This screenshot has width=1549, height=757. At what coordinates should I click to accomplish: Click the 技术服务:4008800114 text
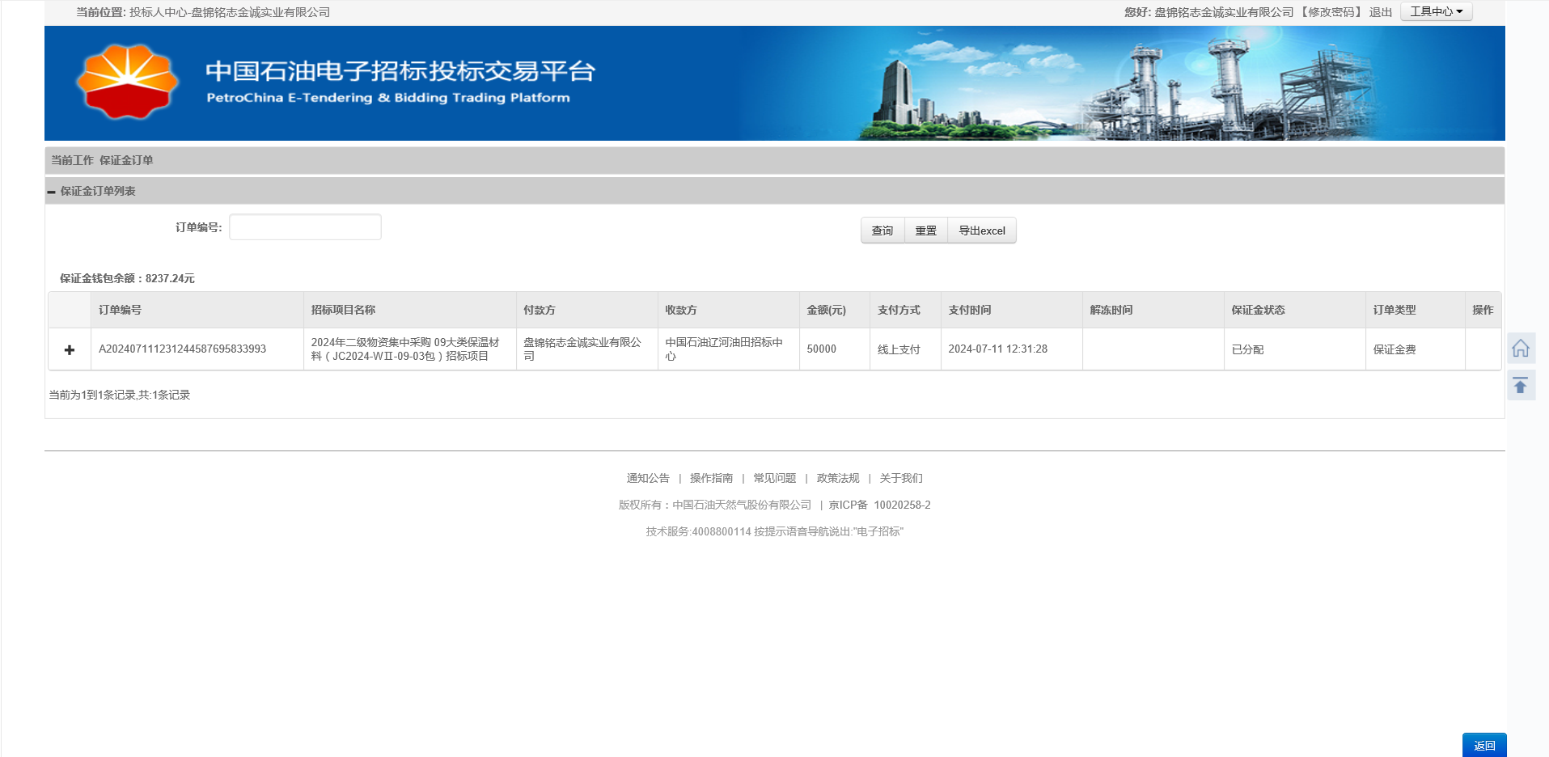click(x=699, y=531)
